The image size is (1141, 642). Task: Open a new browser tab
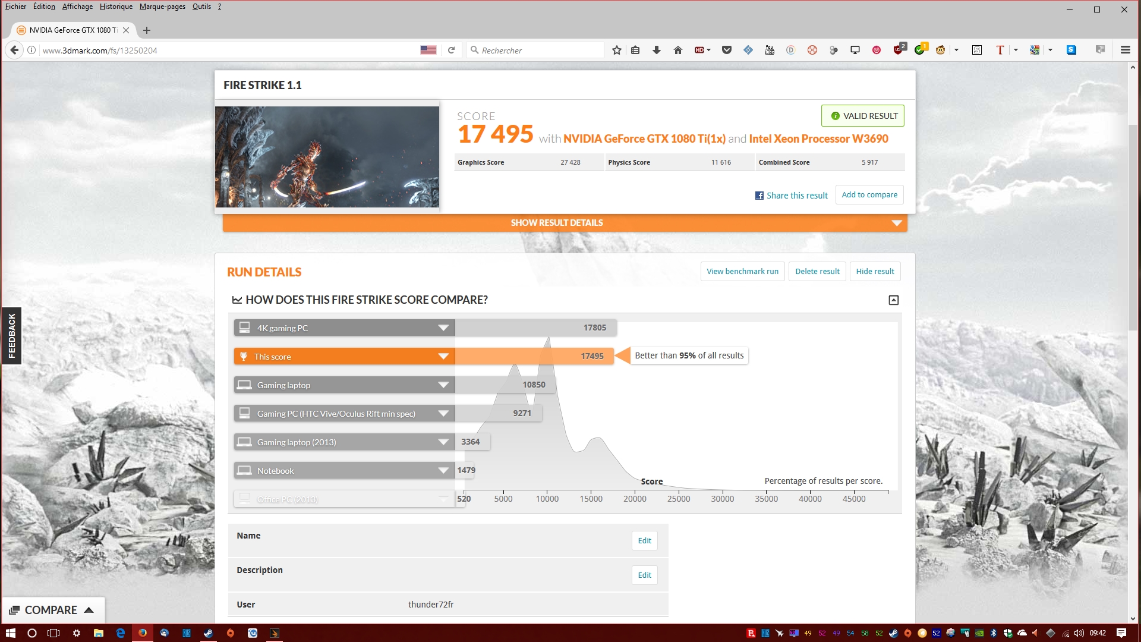pyautogui.click(x=147, y=30)
